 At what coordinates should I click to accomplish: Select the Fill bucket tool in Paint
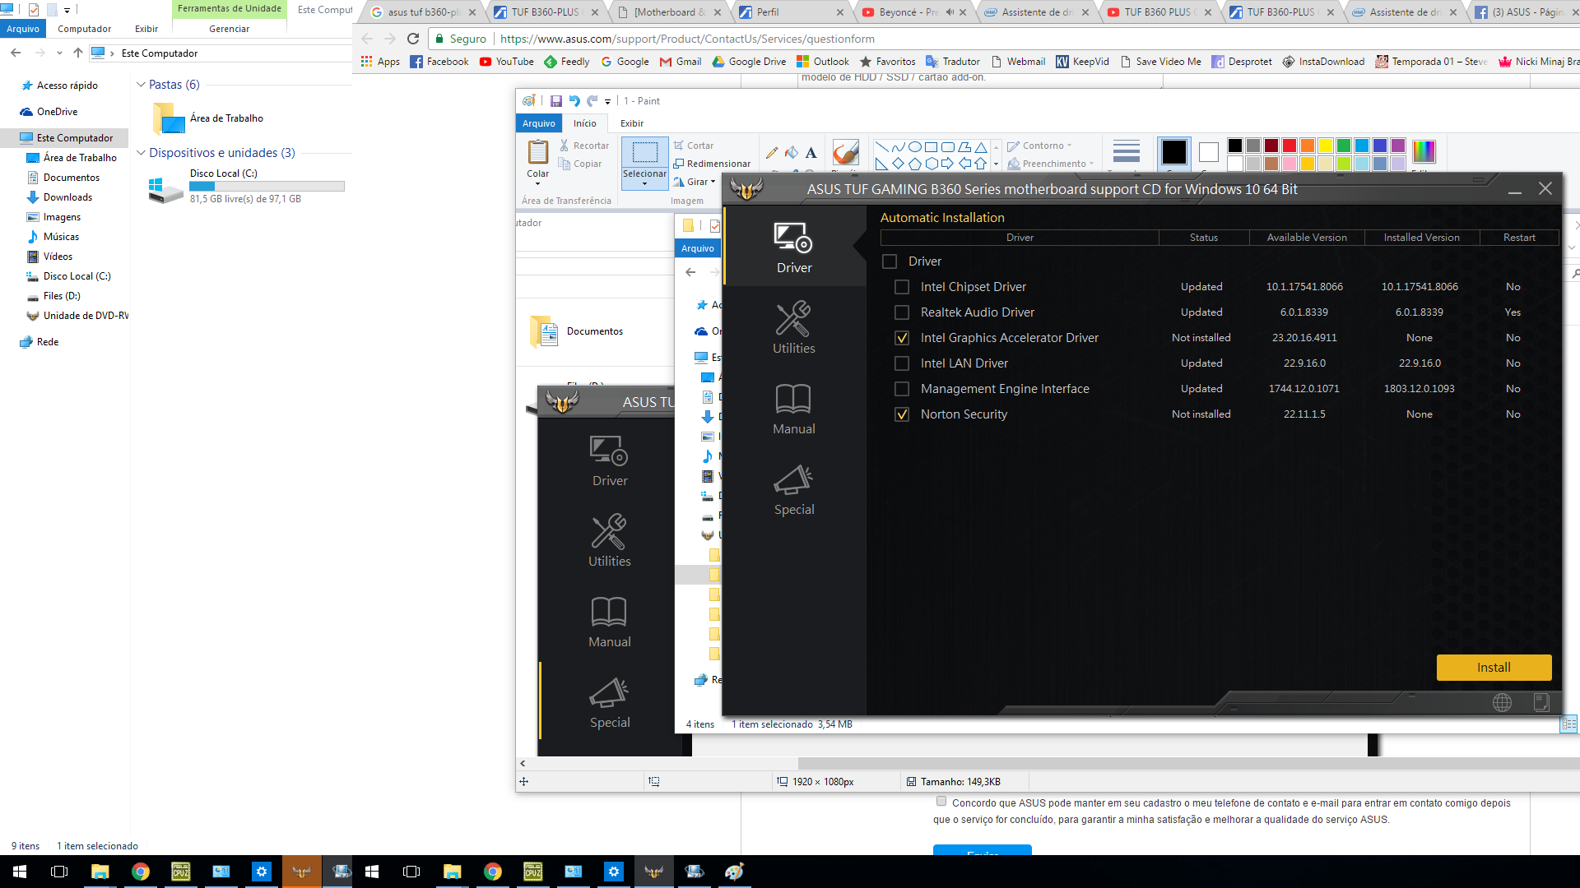pyautogui.click(x=792, y=152)
